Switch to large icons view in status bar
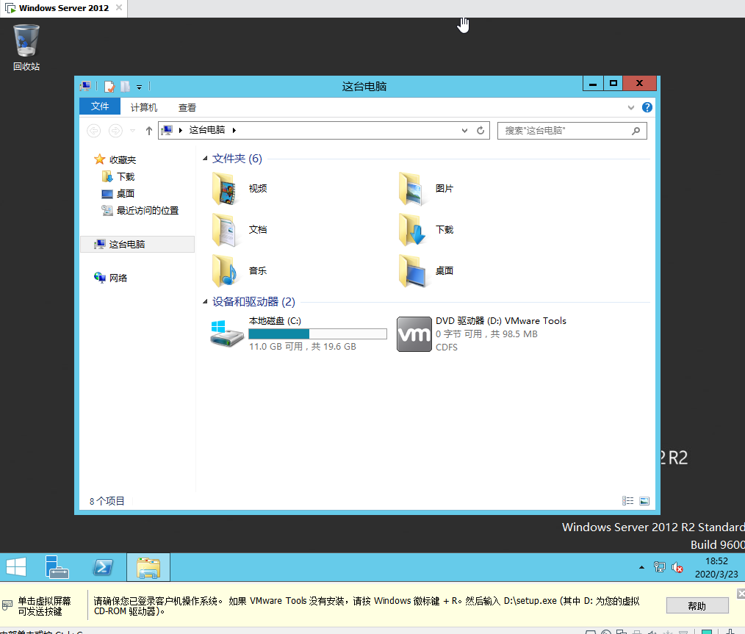Viewport: 745px width, 634px height. click(644, 501)
